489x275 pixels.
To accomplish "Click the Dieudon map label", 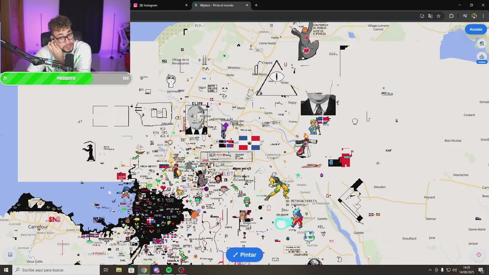I will point(379,187).
